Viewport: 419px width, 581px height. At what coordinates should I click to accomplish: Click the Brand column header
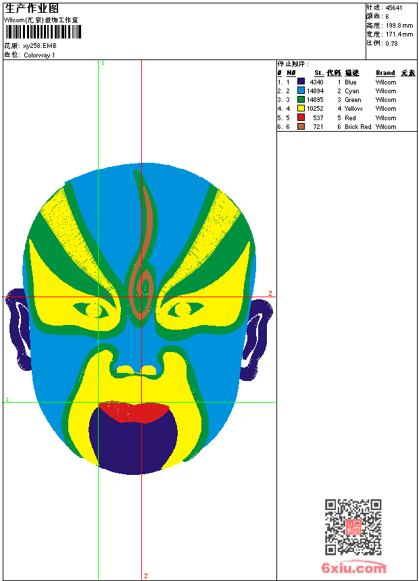point(385,73)
